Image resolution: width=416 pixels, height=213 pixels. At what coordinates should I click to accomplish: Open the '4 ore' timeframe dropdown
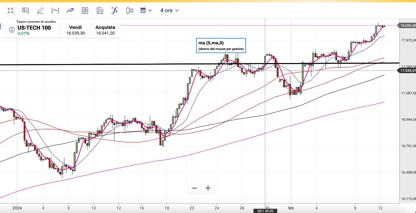[169, 10]
